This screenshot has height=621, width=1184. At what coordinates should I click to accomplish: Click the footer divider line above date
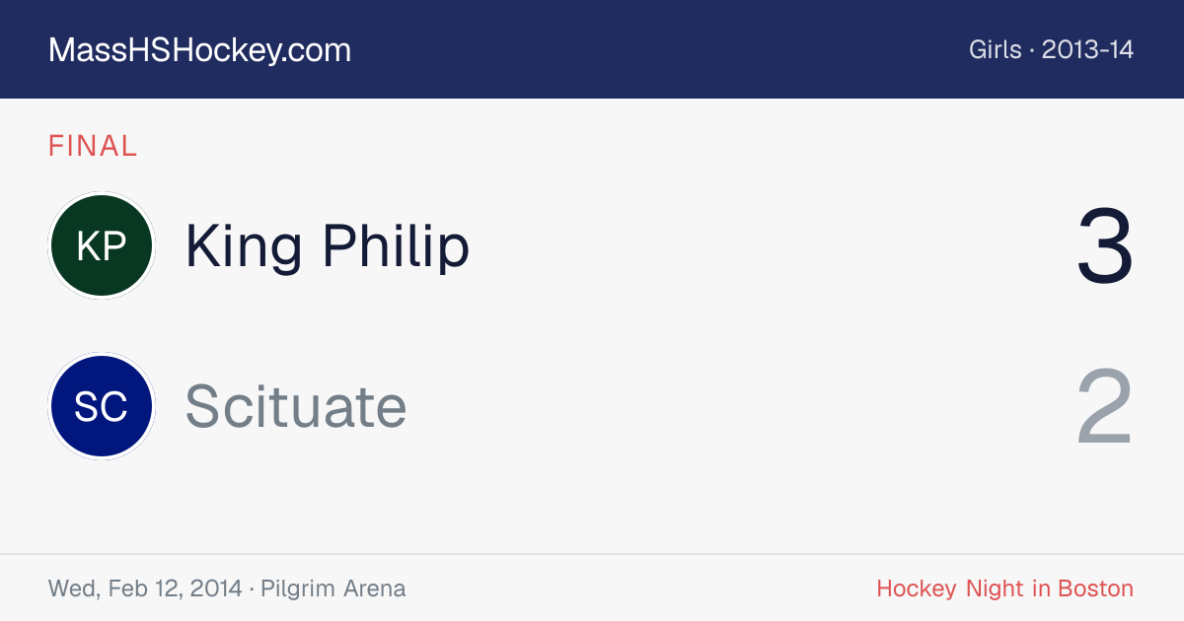click(x=592, y=554)
